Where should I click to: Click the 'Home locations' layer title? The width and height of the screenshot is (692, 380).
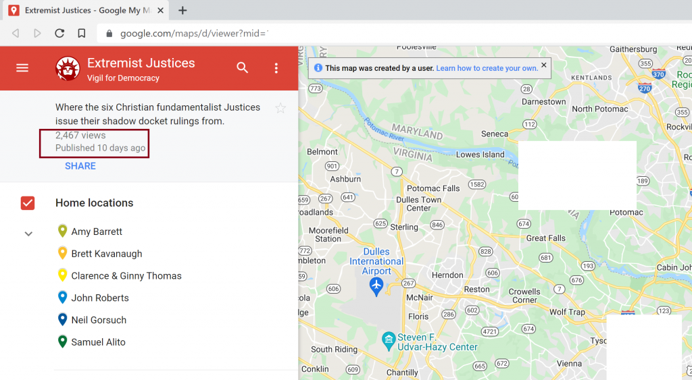tap(95, 202)
